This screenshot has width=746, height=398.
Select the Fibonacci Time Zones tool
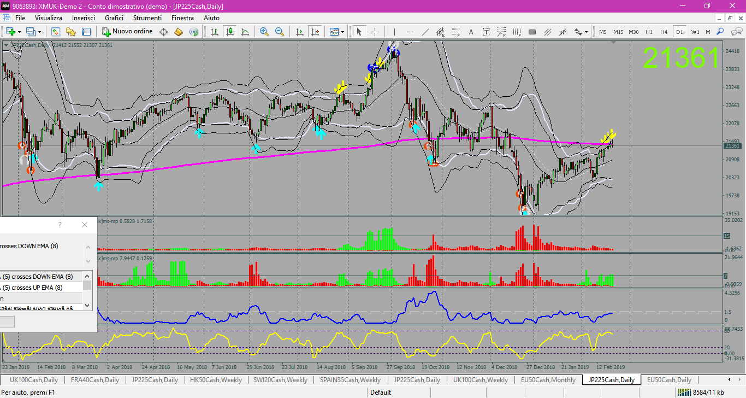click(517, 32)
